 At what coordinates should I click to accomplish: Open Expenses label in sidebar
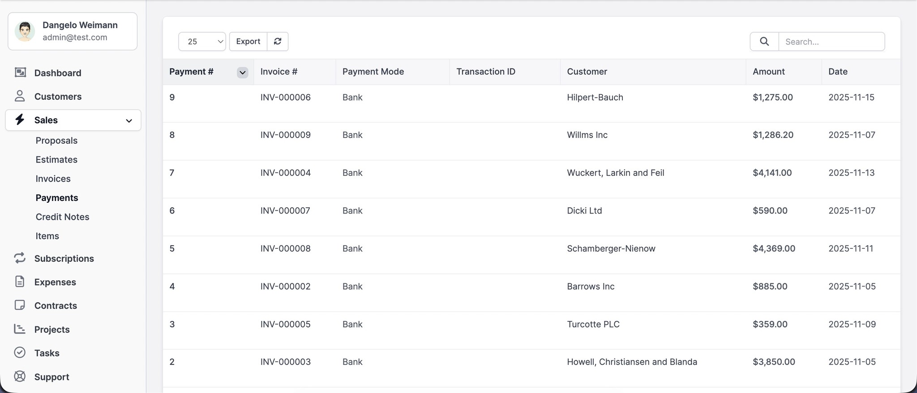pyautogui.click(x=55, y=282)
